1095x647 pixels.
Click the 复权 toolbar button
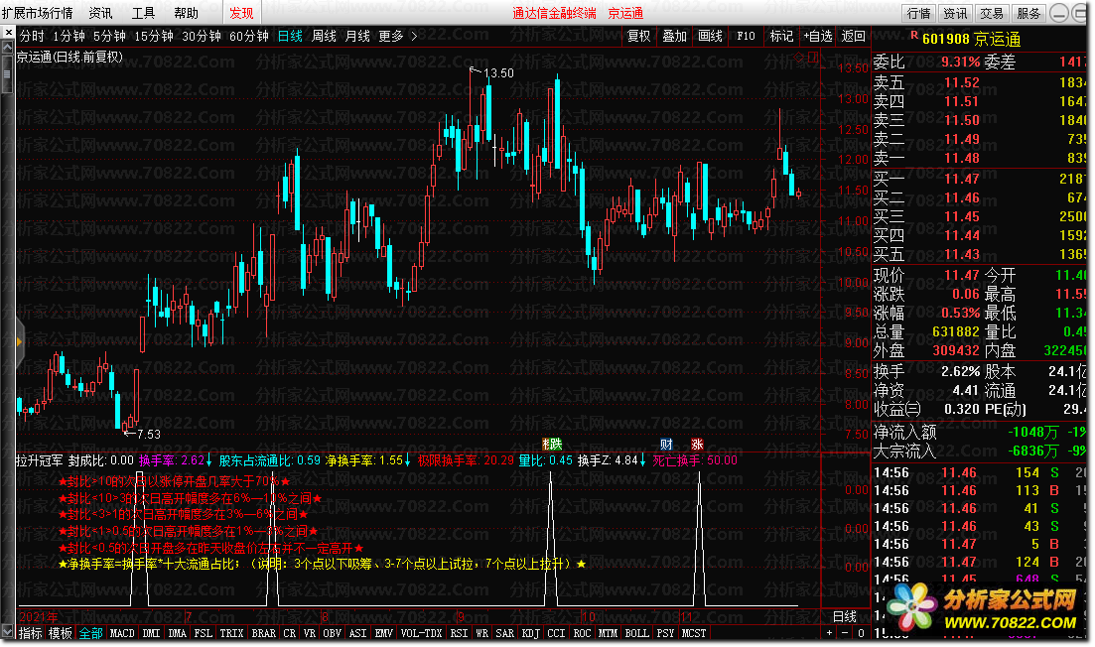(639, 36)
